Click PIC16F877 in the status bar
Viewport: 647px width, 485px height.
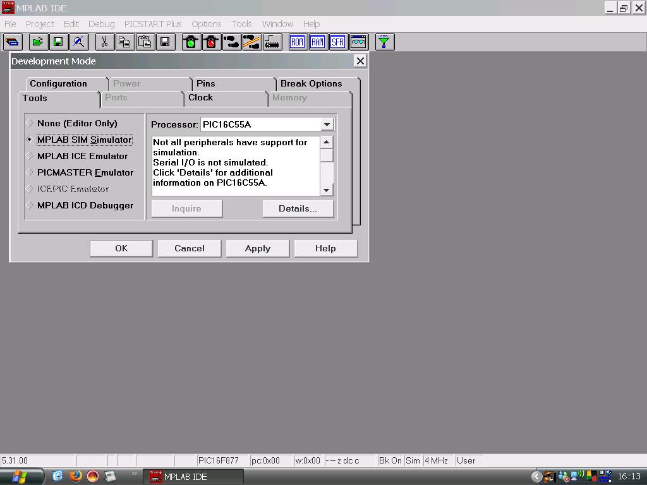coord(222,460)
